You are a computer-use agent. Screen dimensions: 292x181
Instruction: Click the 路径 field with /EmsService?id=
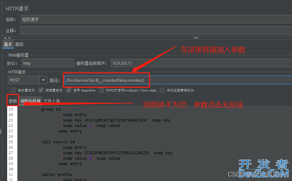178,80
